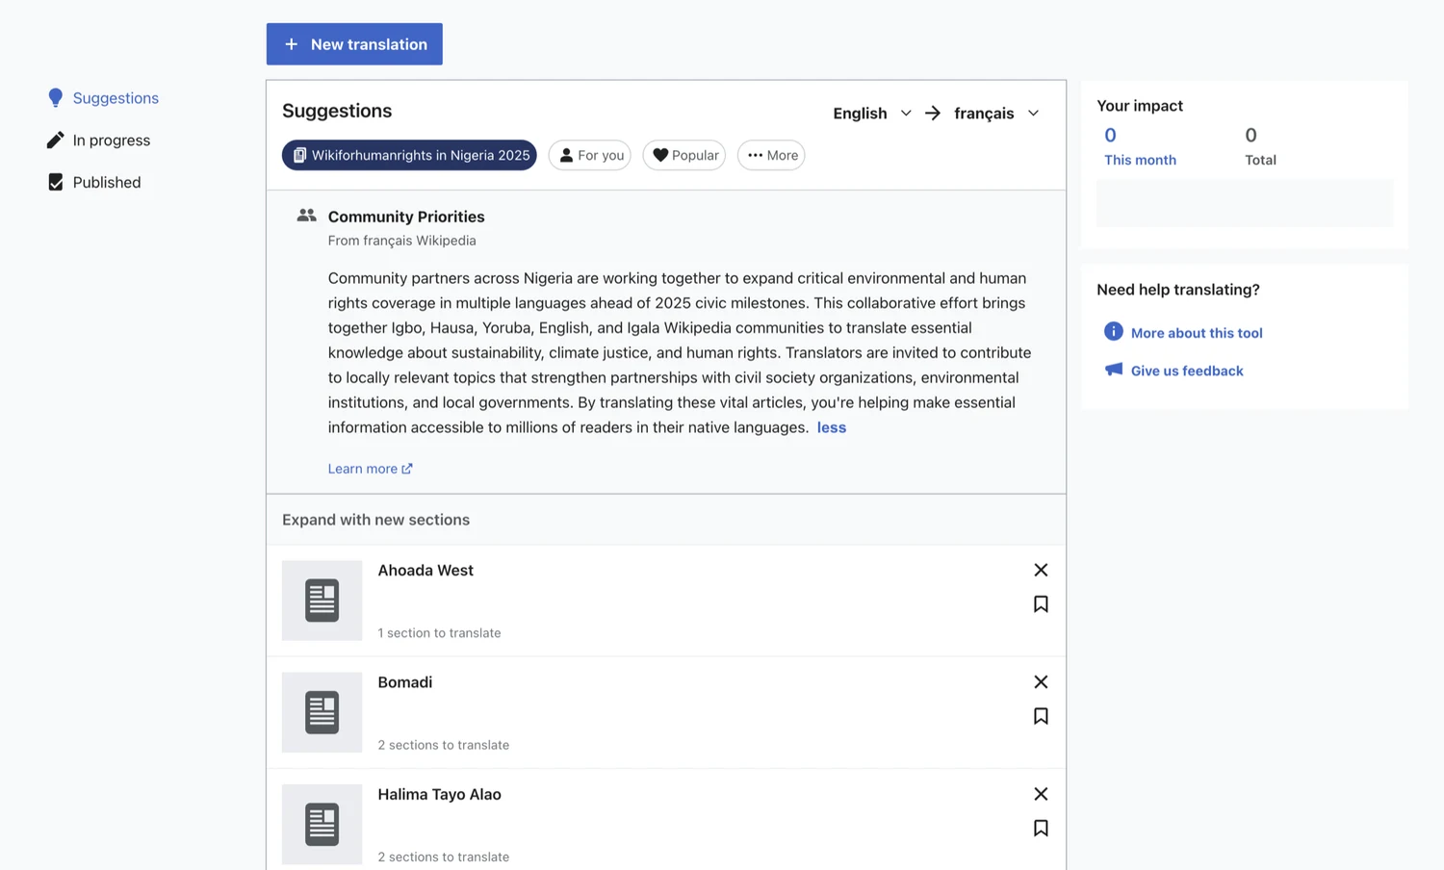The width and height of the screenshot is (1444, 870).
Task: Bookmark the Ahoada West article
Action: 1041,604
